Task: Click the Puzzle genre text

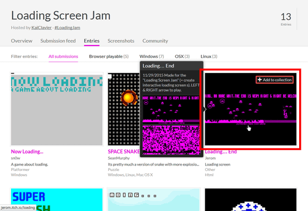Action: tap(113, 169)
